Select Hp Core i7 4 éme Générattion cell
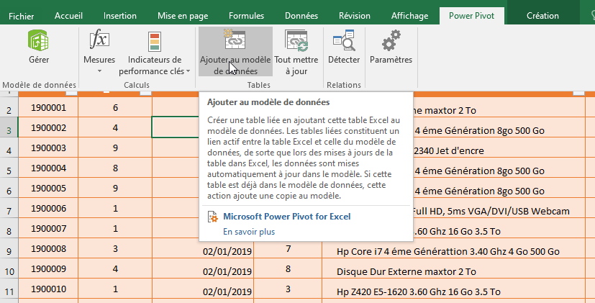This screenshot has width=595, height=303. click(x=453, y=251)
